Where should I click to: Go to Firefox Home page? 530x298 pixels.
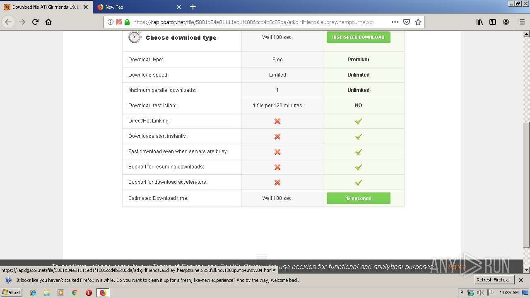click(48, 22)
